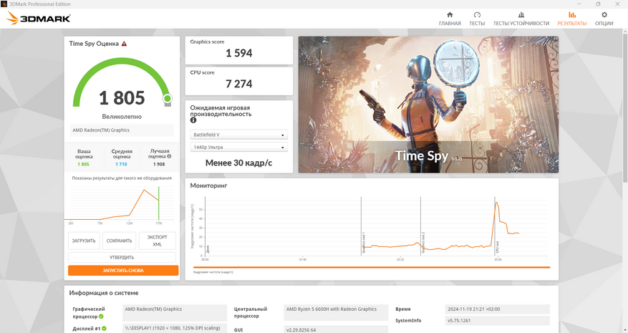Switch to the Результаты tab

pos(572,19)
